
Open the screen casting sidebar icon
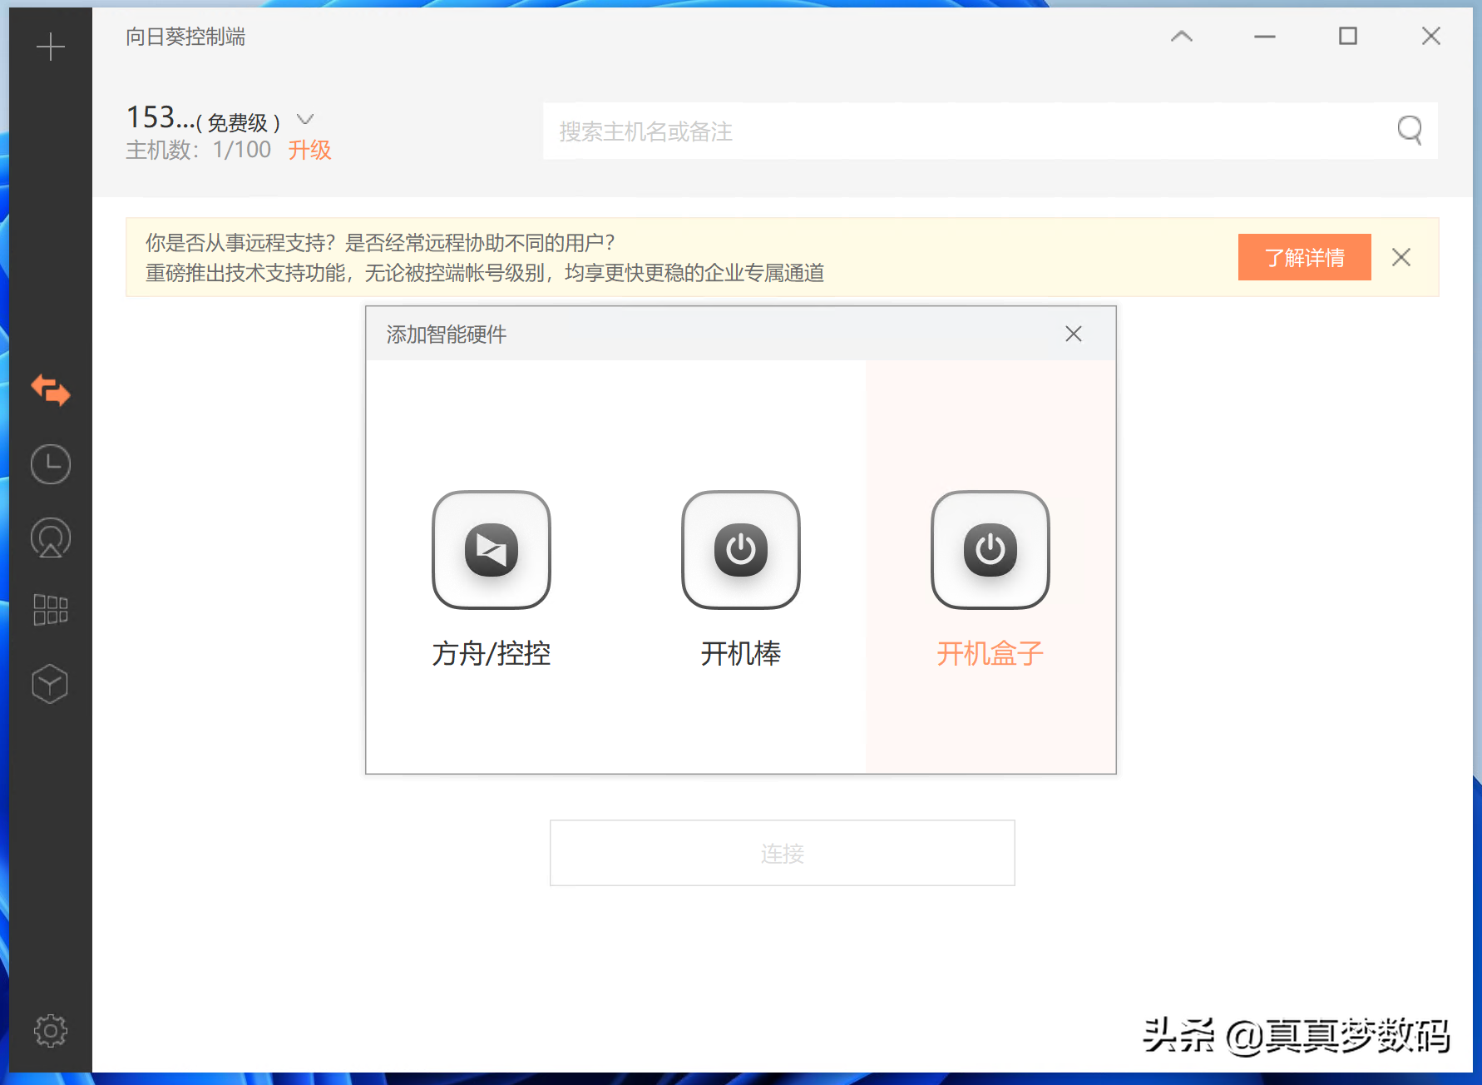51,538
